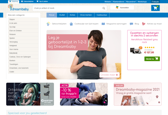Open the Nieuwsbrief link
Viewport: 168px width, 115px height.
tap(131, 2)
